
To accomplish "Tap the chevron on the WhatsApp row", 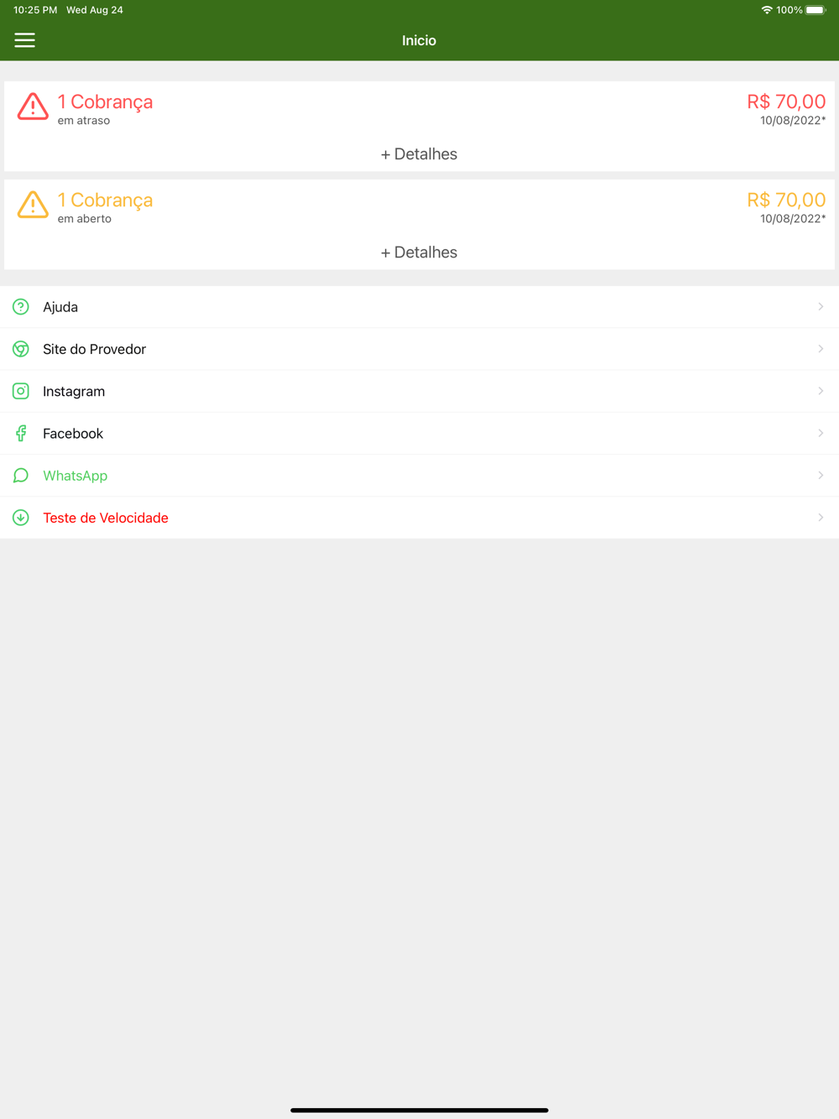I will click(821, 476).
